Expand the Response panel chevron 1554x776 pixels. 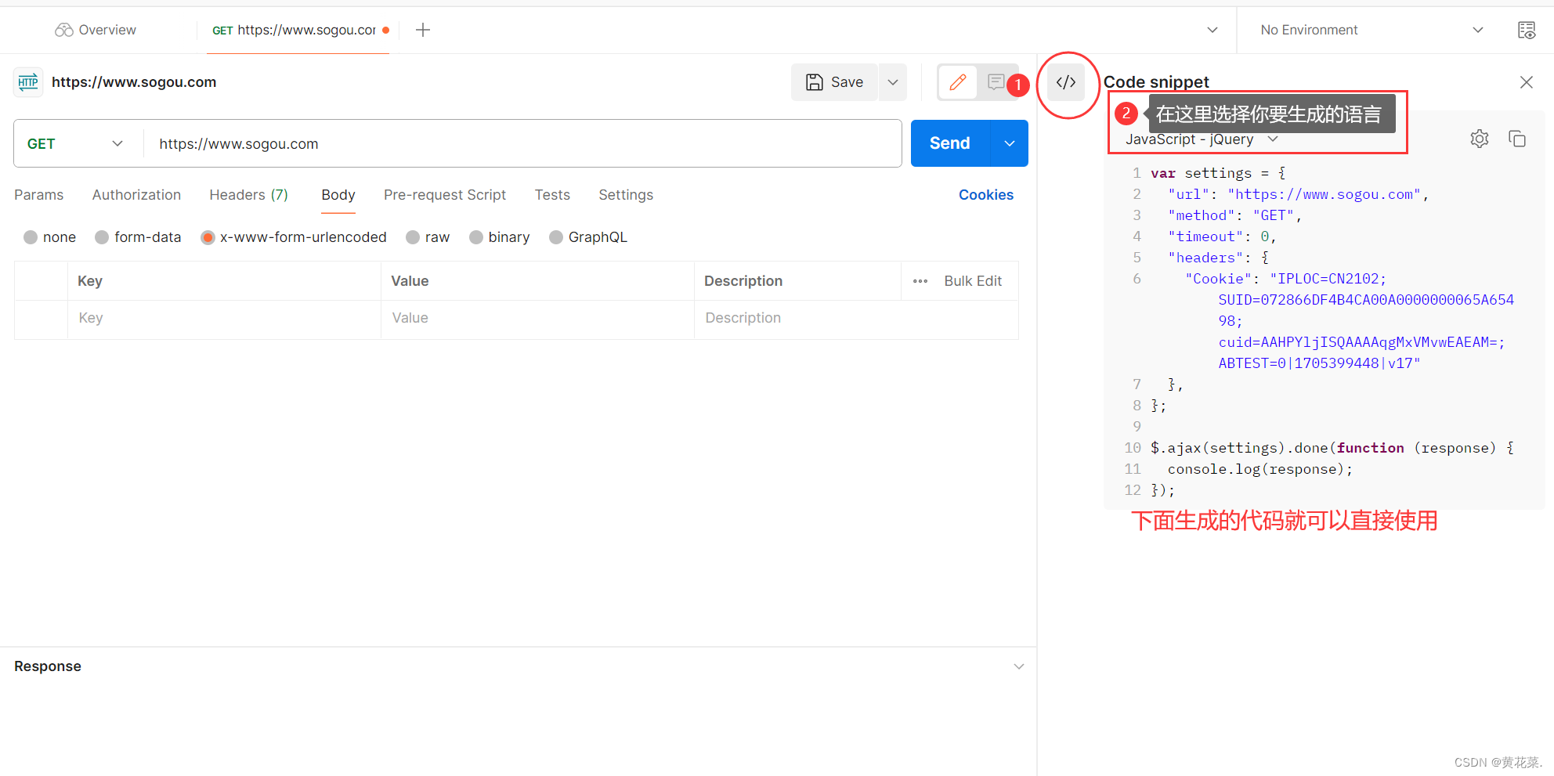point(1019,666)
